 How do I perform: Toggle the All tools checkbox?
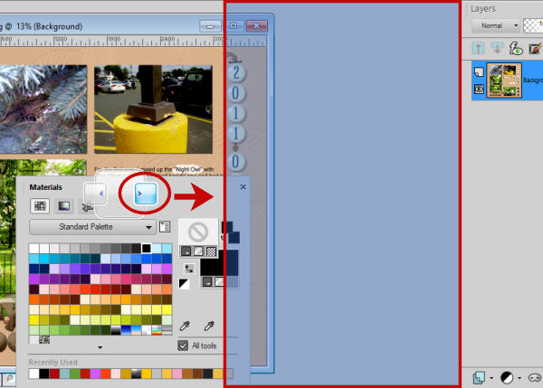coord(183,345)
